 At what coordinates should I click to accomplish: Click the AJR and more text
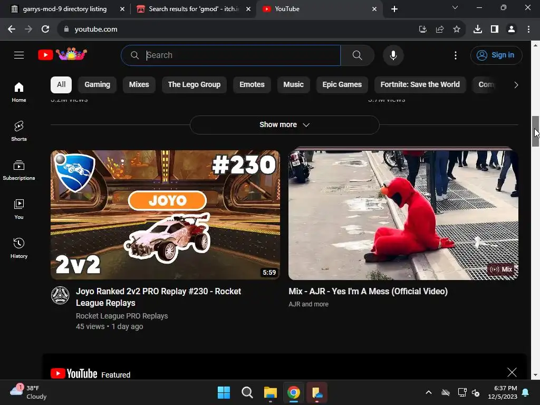tap(308, 304)
